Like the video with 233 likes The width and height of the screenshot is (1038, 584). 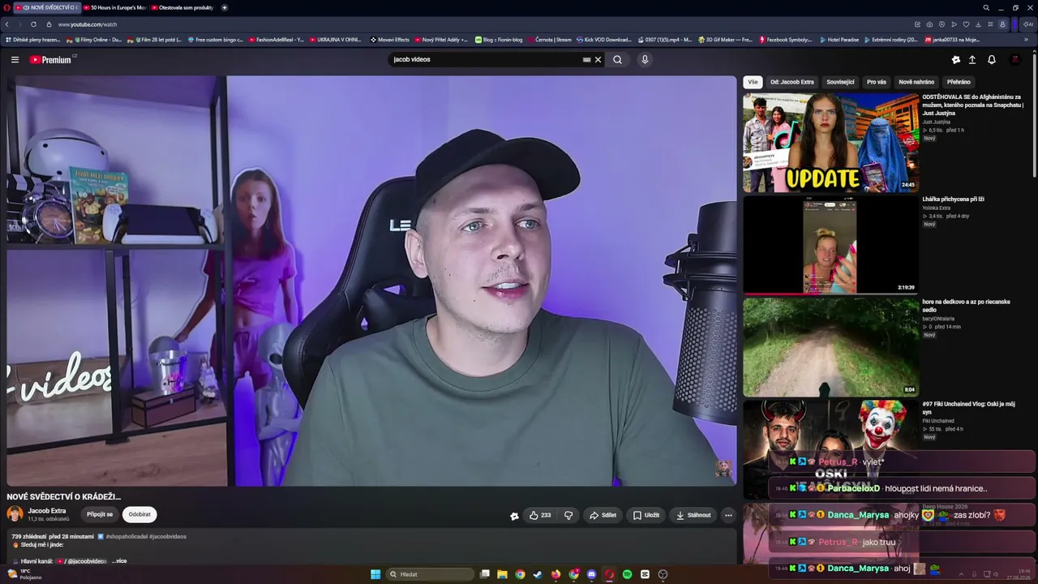point(541,515)
